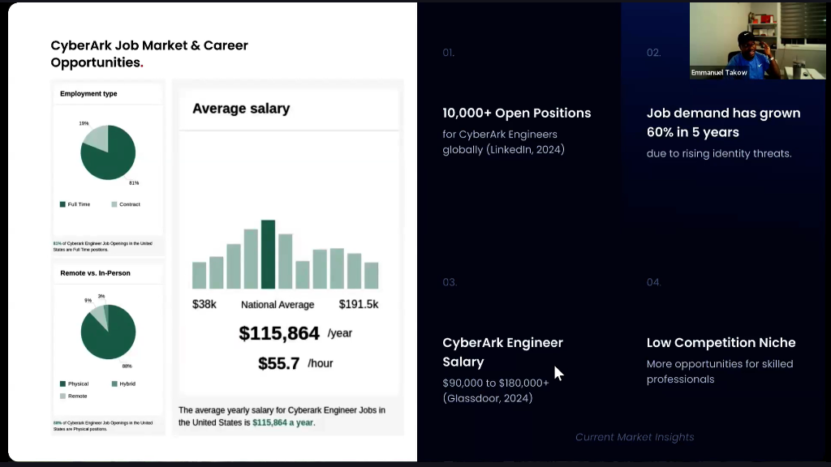Click the '04.' section number
The width and height of the screenshot is (831, 467).
point(653,282)
